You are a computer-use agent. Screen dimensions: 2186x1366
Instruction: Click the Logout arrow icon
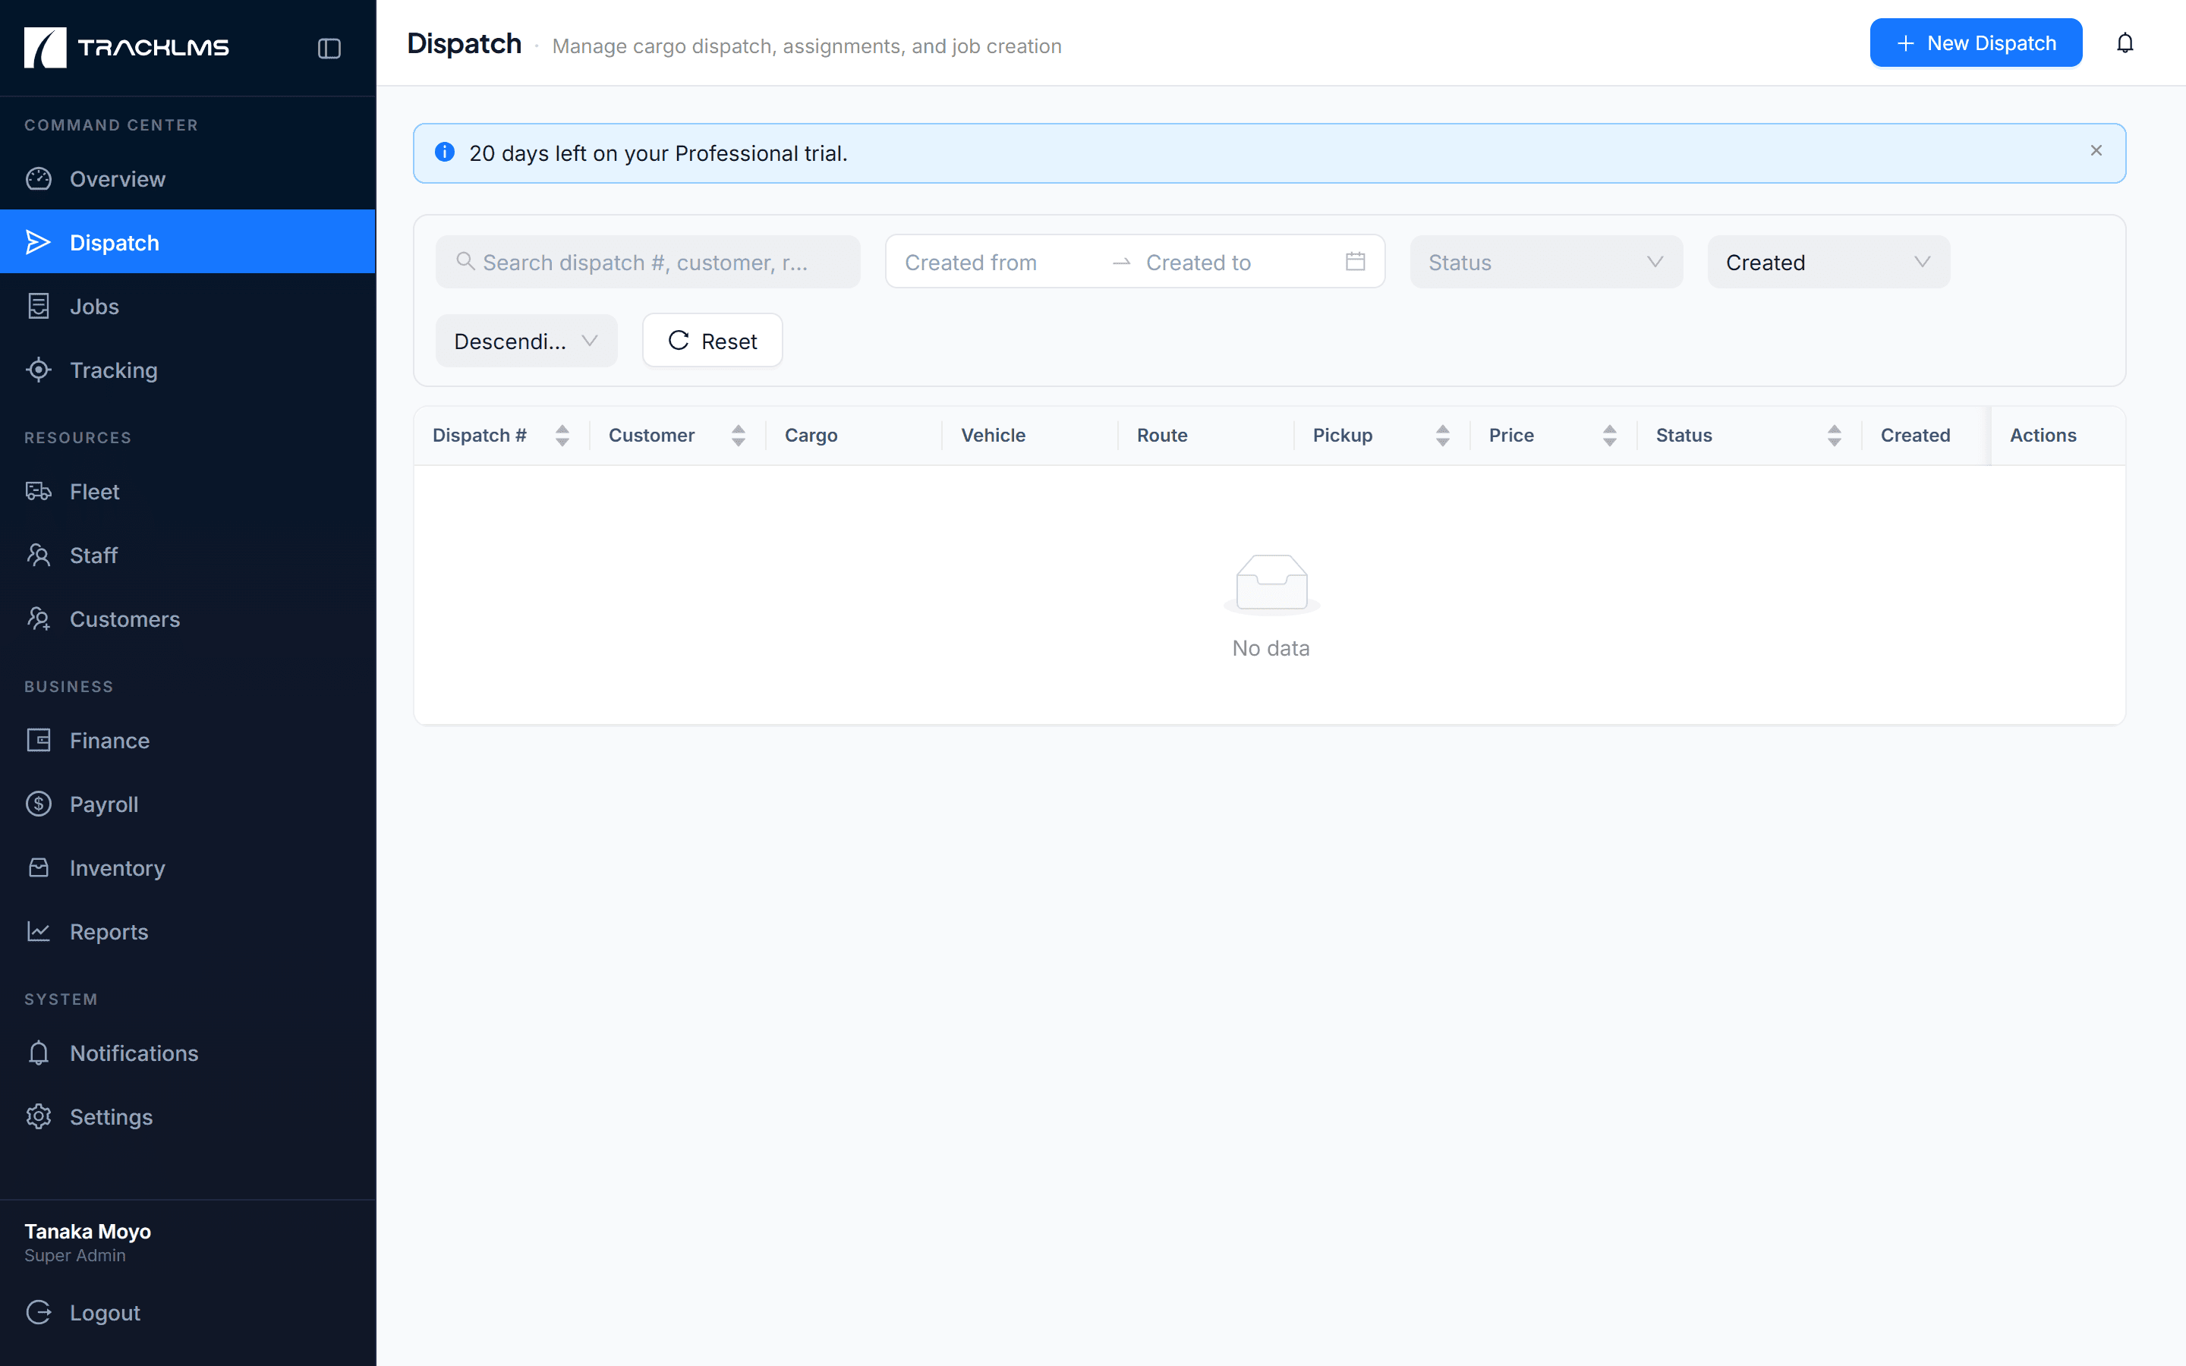tap(39, 1312)
